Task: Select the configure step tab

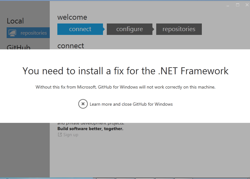Action: 130,29
